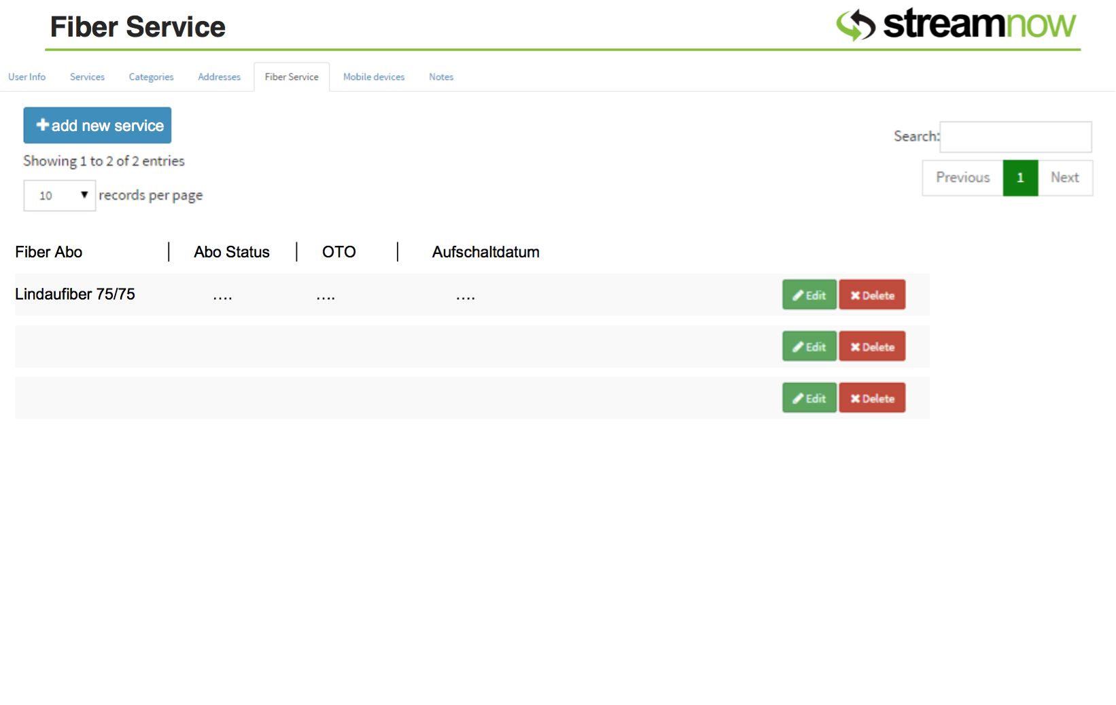Click Delete button in the third row
This screenshot has width=1116, height=705.
click(872, 398)
